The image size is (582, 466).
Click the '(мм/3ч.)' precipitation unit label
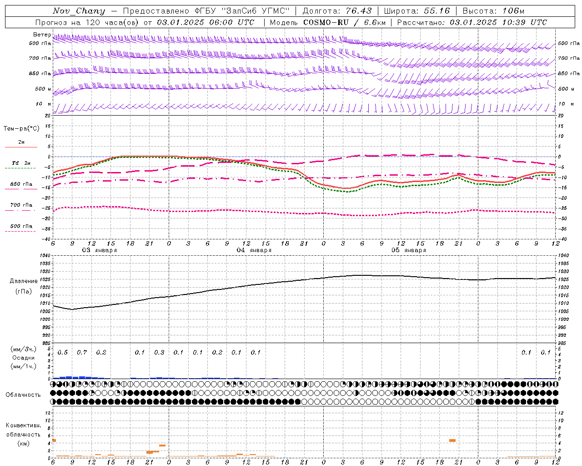[x=24, y=349]
